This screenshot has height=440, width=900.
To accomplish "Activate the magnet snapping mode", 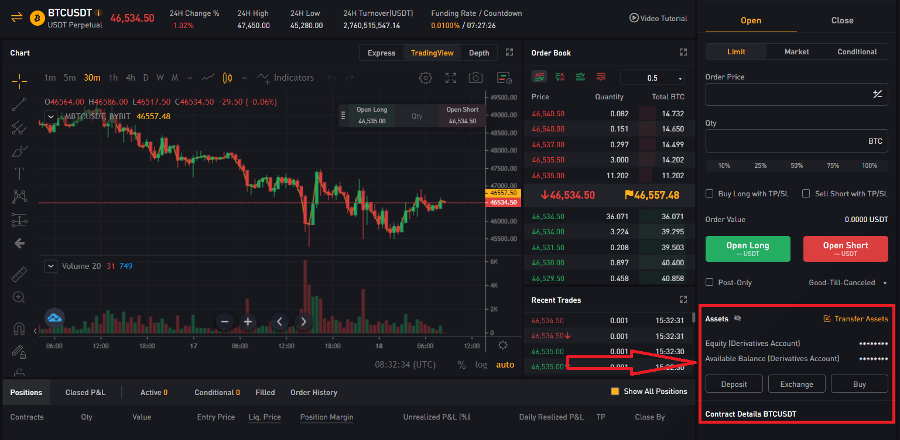I will 19,328.
